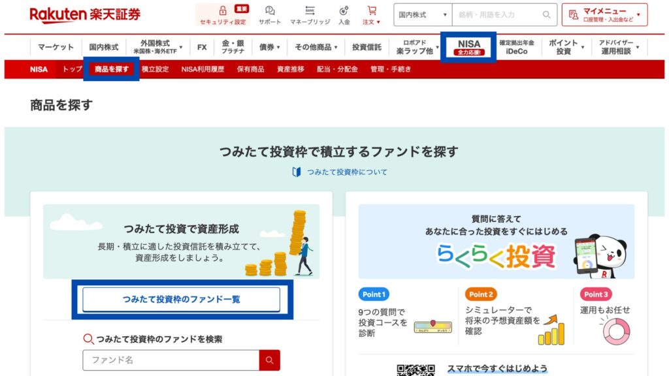Click the Point 2 badge

pos(480,294)
